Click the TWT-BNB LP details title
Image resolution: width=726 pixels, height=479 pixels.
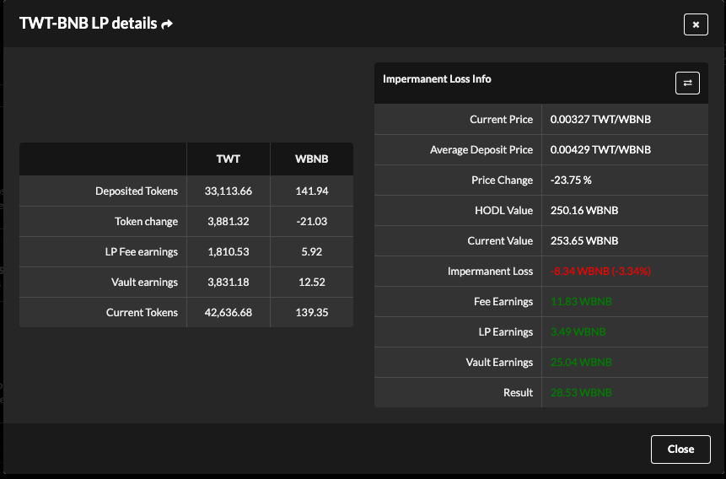(88, 23)
